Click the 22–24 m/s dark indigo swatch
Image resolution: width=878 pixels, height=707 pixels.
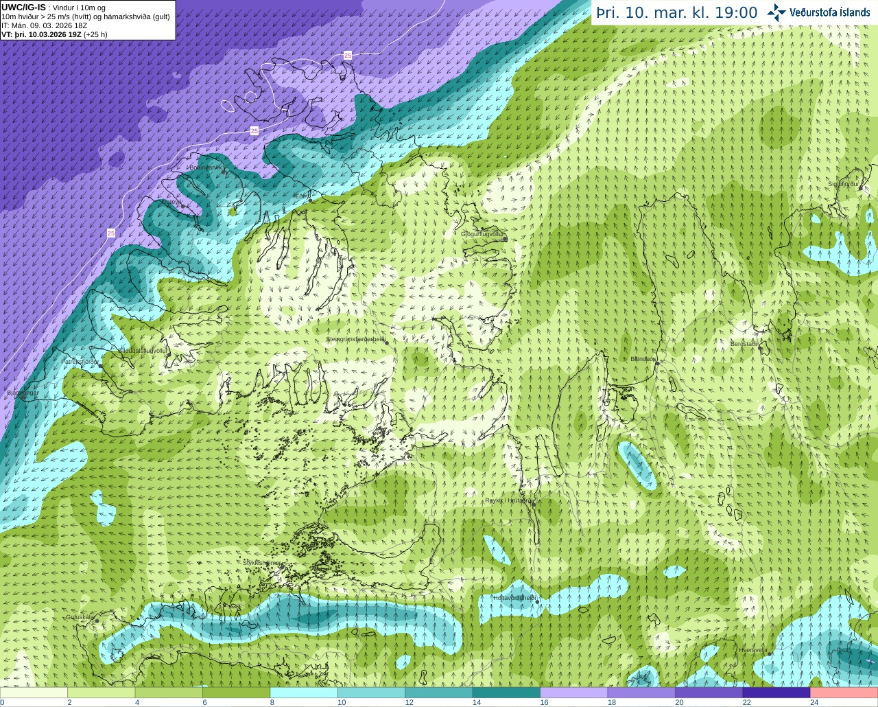click(776, 693)
